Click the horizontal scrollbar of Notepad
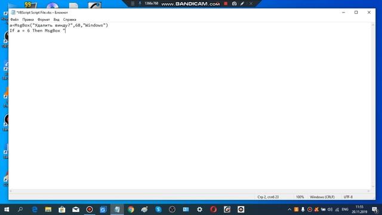Image resolution: width=382 pixels, height=215 pixels. [x=190, y=191]
